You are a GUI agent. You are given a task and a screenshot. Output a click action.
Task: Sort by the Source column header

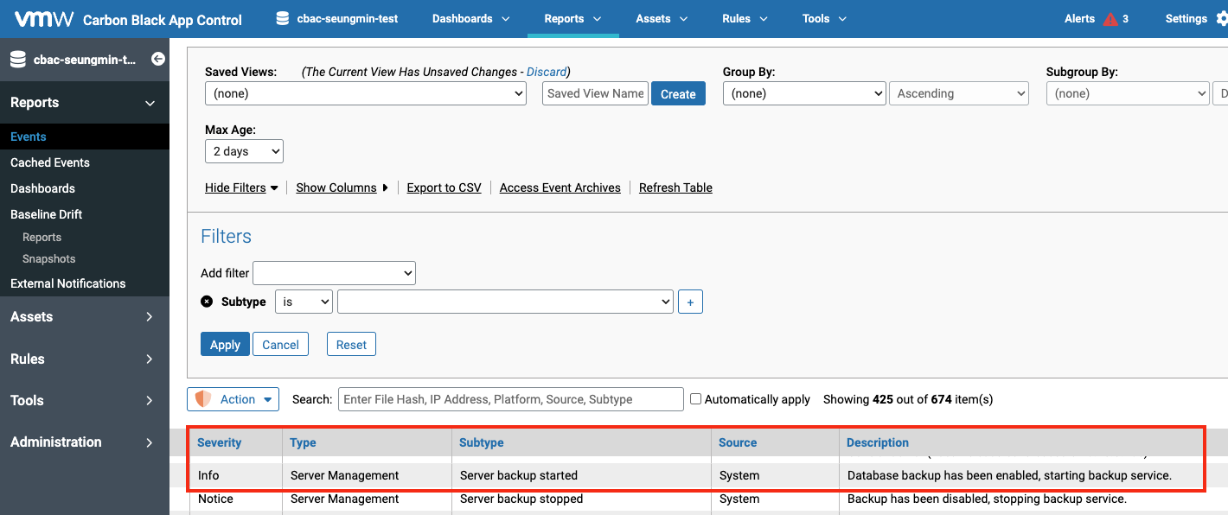pos(738,442)
